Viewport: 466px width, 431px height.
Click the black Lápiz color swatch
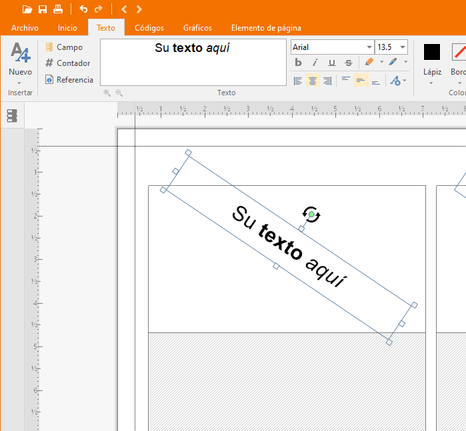432,52
